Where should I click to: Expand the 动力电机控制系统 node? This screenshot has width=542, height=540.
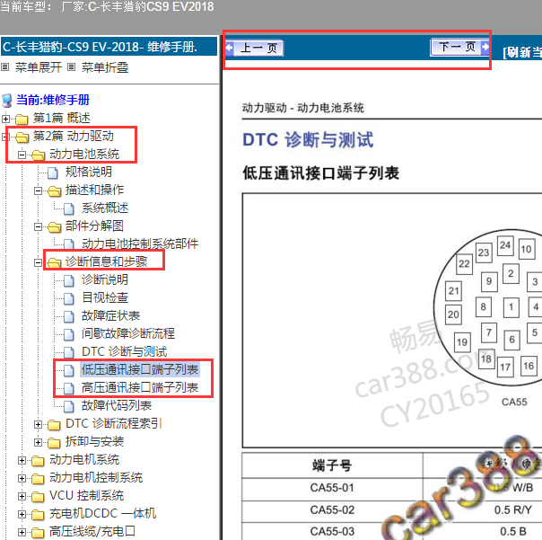point(22,478)
